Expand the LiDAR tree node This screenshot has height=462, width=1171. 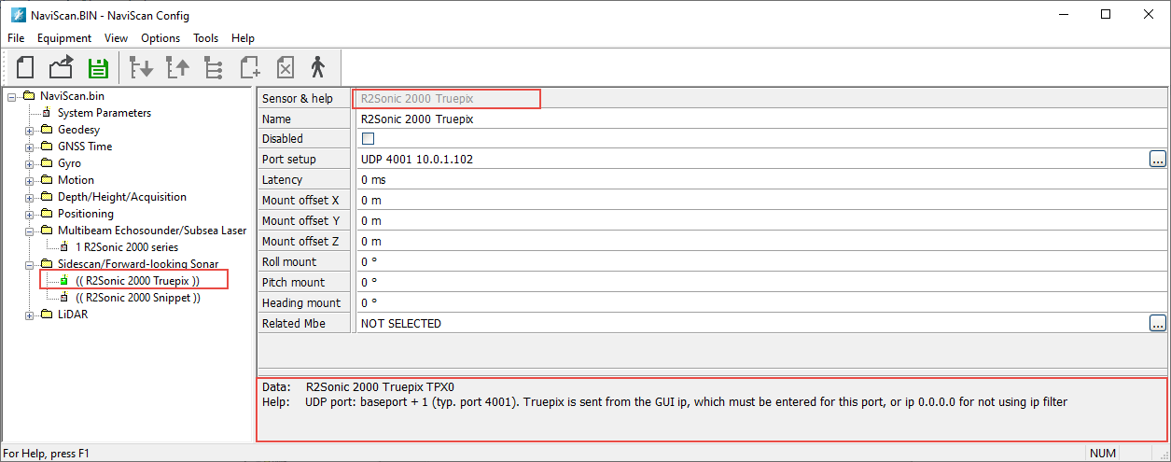(29, 315)
